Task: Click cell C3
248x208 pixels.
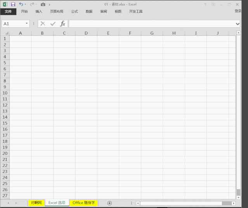Action: pyautogui.click(x=64, y=51)
